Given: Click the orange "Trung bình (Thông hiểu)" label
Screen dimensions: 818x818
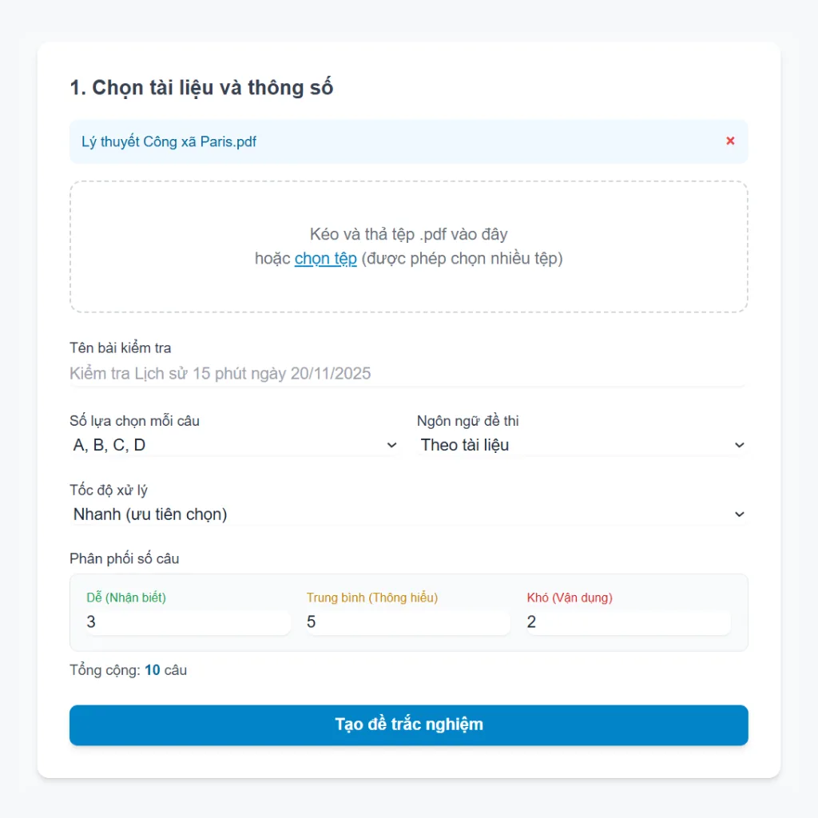Looking at the screenshot, I should click(x=372, y=598).
